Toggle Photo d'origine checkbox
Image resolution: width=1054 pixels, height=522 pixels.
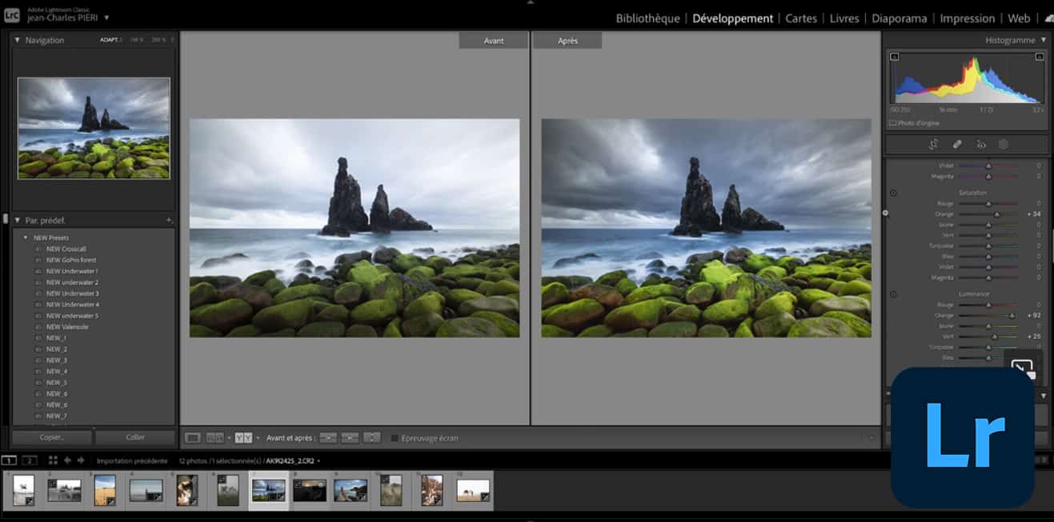tap(893, 123)
